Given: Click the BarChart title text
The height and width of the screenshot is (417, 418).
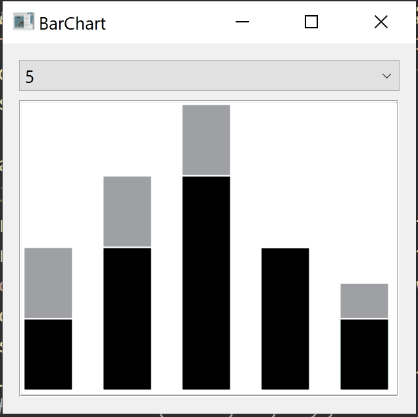Looking at the screenshot, I should click(x=72, y=24).
